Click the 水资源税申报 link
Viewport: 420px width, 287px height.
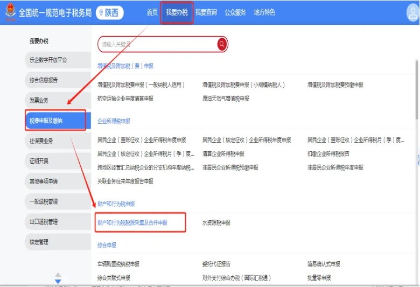[216, 222]
